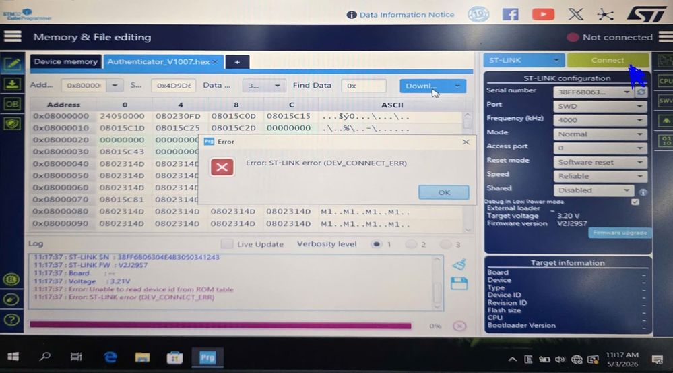Open the Speed Reliable dropdown
Screen dimensions: 673x373
click(600, 176)
